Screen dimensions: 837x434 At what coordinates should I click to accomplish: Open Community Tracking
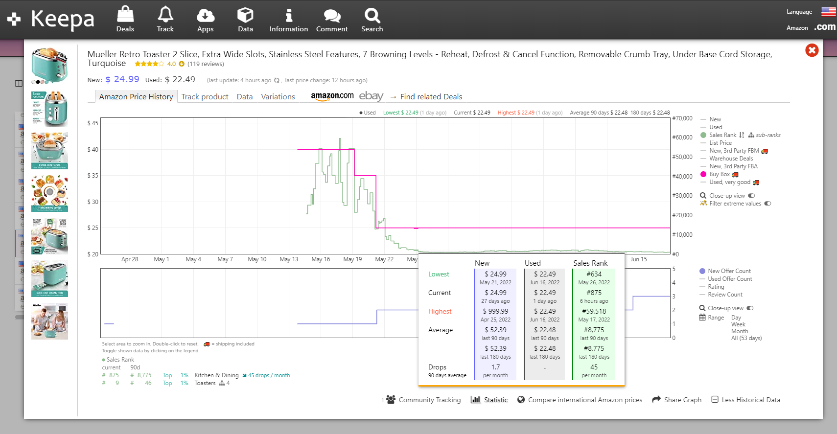[423, 400]
